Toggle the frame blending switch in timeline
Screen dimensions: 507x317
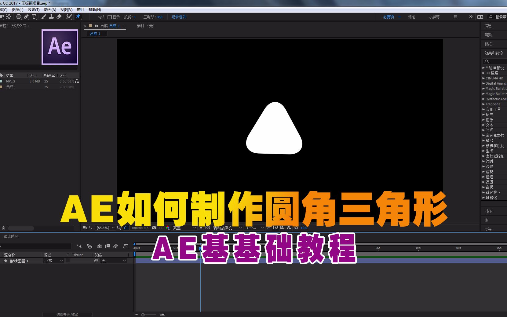pos(108,246)
